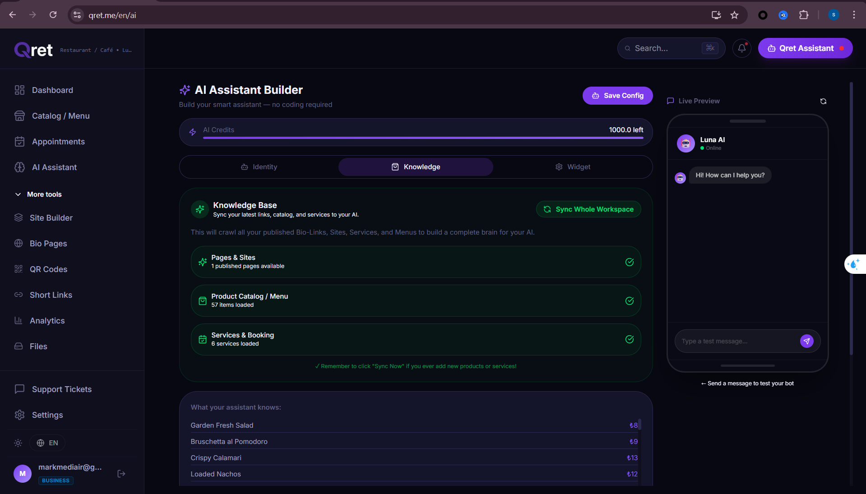Toggle light/dark theme sun icon
This screenshot has width=866, height=494.
point(18,443)
